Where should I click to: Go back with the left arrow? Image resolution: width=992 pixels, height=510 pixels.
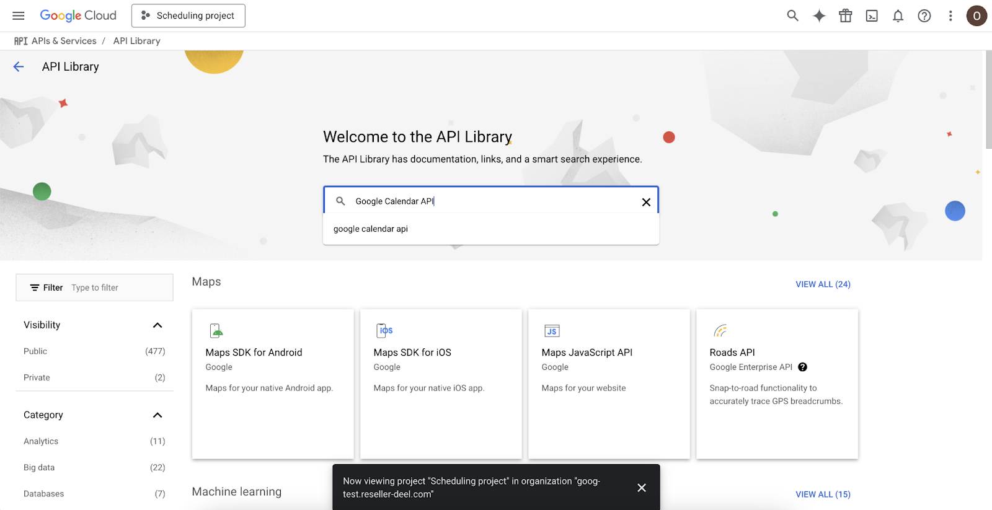pos(19,67)
